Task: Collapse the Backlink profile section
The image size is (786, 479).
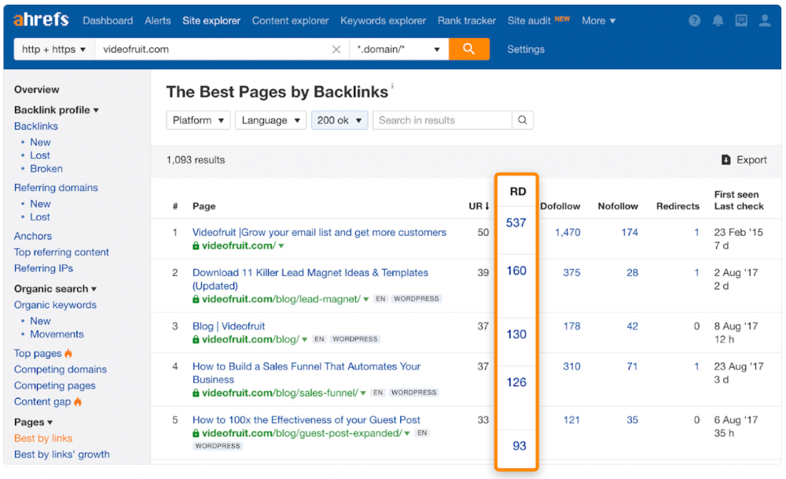Action: pyautogui.click(x=56, y=110)
